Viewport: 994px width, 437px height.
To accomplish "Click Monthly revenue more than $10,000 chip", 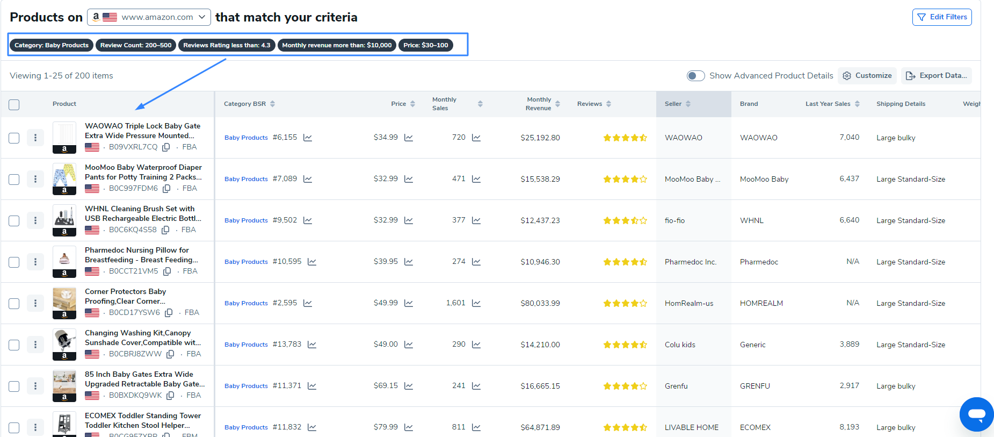I will [x=337, y=45].
